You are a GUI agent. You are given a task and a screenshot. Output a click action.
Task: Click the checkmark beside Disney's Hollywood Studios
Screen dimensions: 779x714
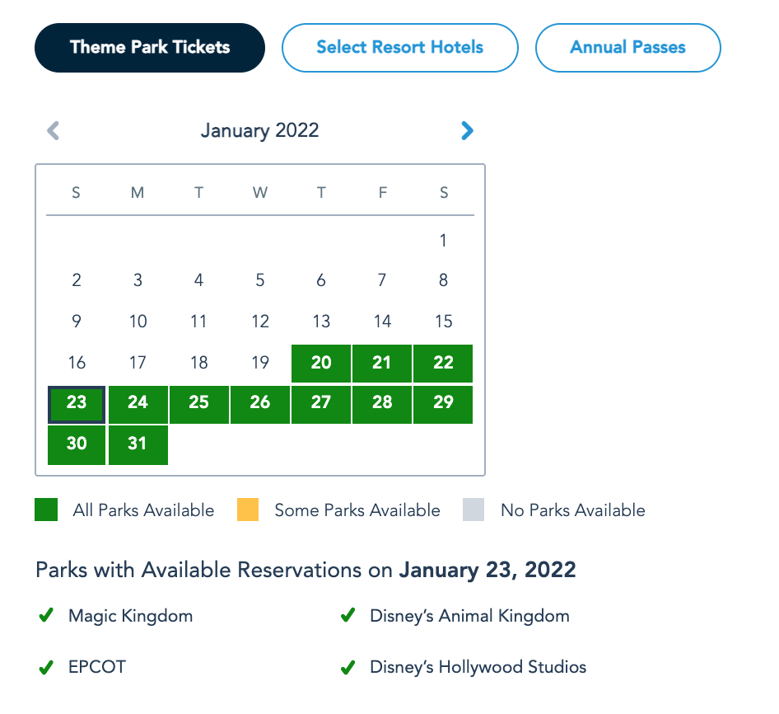pos(348,666)
